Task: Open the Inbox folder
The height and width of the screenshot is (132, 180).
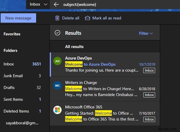Action: coord(9,64)
